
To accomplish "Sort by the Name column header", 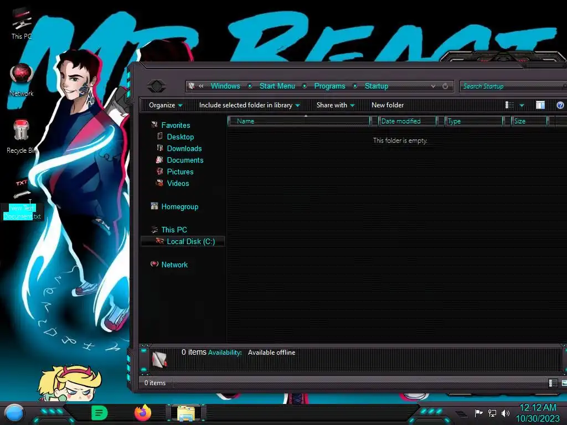I will 299,121.
